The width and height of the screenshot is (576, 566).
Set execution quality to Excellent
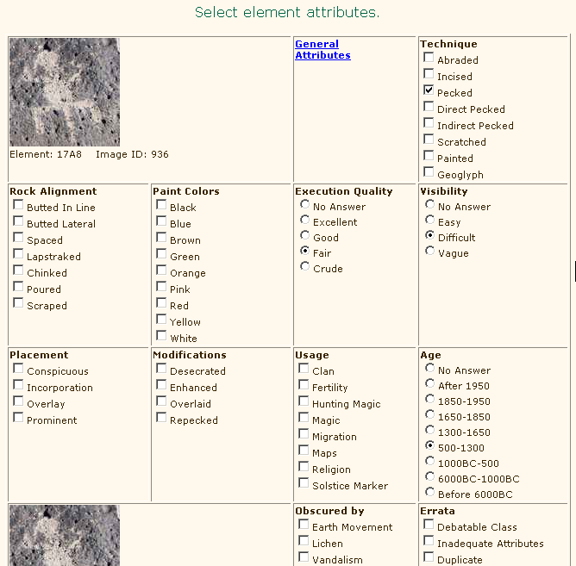(304, 221)
